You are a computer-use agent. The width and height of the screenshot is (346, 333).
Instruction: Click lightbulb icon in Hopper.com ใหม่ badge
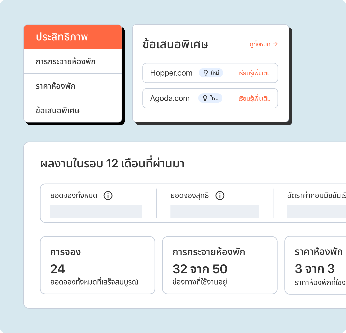(206, 73)
